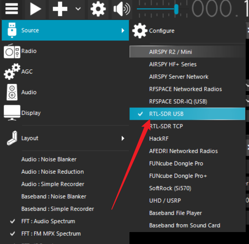Screen dimensions: 249x244
Task: Open the hamburger main menu icon
Action: pyautogui.click(x=11, y=9)
